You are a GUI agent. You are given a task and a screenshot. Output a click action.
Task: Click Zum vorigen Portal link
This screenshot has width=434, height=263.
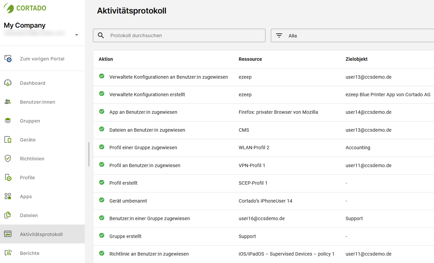(42, 59)
